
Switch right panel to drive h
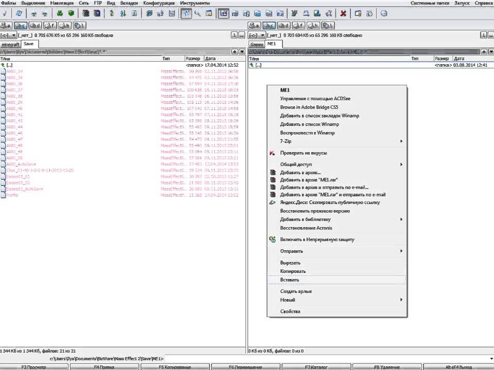[x=313, y=26]
